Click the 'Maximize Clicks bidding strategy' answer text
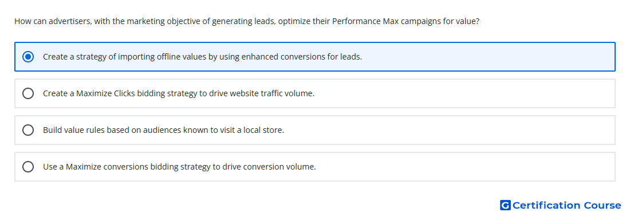 pos(179,93)
